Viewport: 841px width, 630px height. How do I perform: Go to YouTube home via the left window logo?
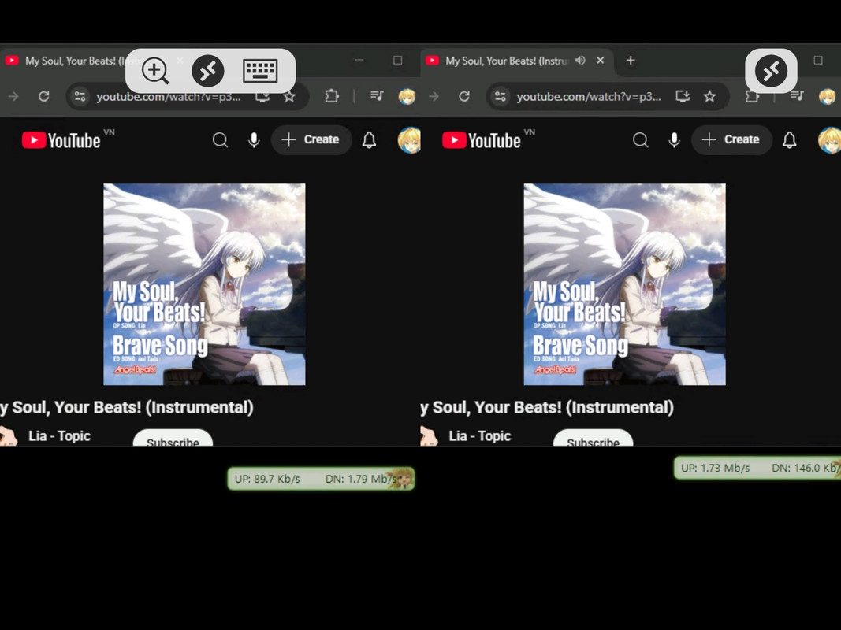[61, 140]
